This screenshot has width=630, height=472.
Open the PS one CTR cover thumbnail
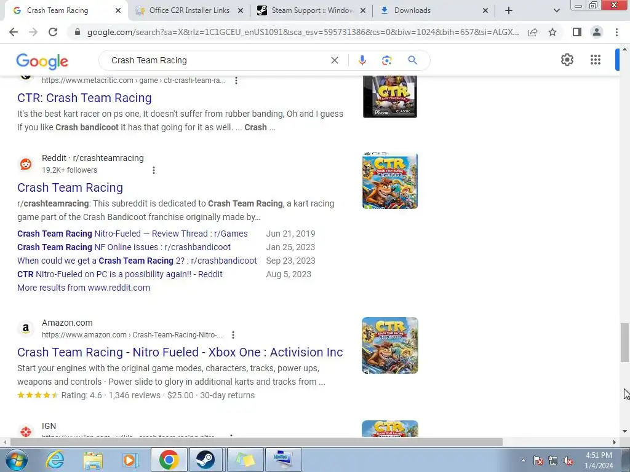389,96
